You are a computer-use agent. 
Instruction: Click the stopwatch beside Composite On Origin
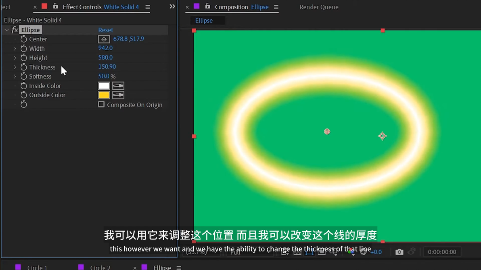click(x=24, y=105)
